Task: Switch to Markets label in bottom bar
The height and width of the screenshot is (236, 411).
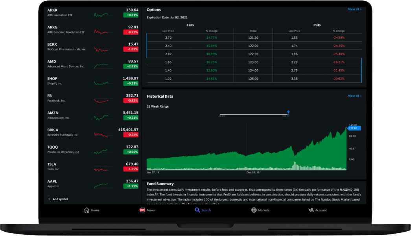Action: tap(264, 210)
